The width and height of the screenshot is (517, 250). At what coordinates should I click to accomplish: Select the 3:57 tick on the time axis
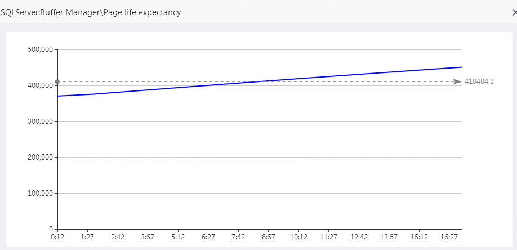[148, 238]
